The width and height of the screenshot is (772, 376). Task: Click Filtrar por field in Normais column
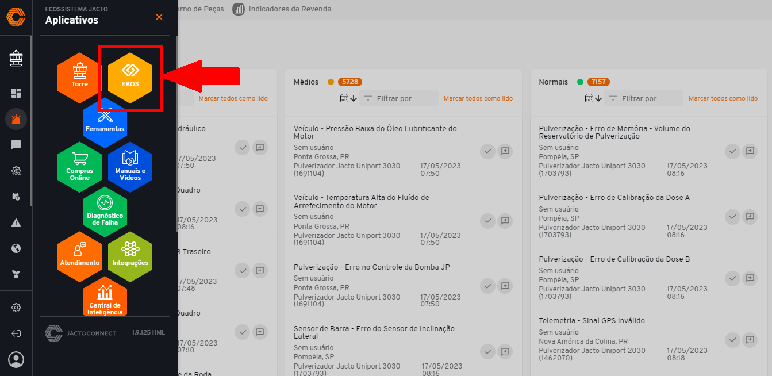click(x=644, y=98)
